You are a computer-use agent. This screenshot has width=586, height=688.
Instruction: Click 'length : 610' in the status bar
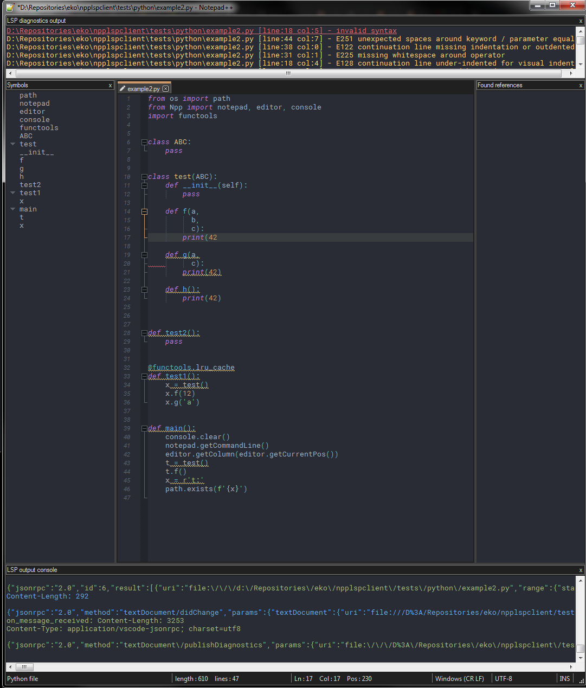(x=191, y=679)
